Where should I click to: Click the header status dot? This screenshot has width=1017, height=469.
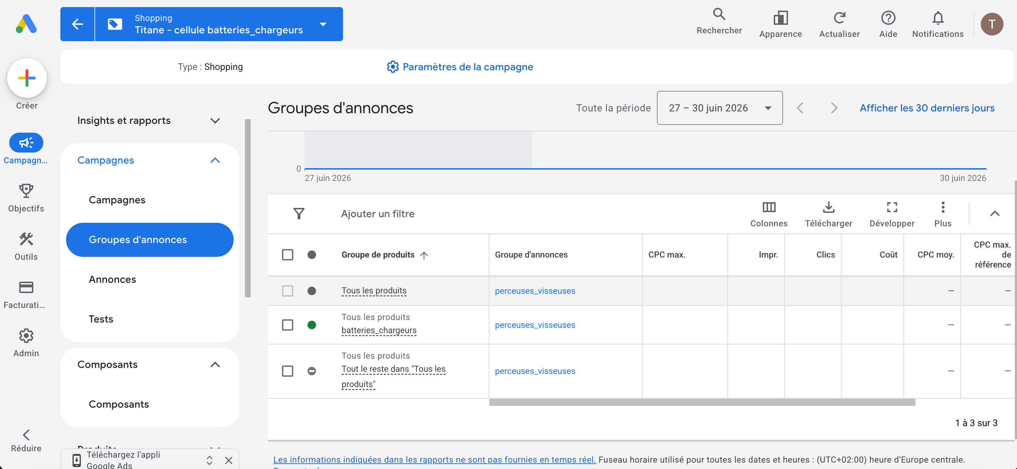click(x=311, y=254)
